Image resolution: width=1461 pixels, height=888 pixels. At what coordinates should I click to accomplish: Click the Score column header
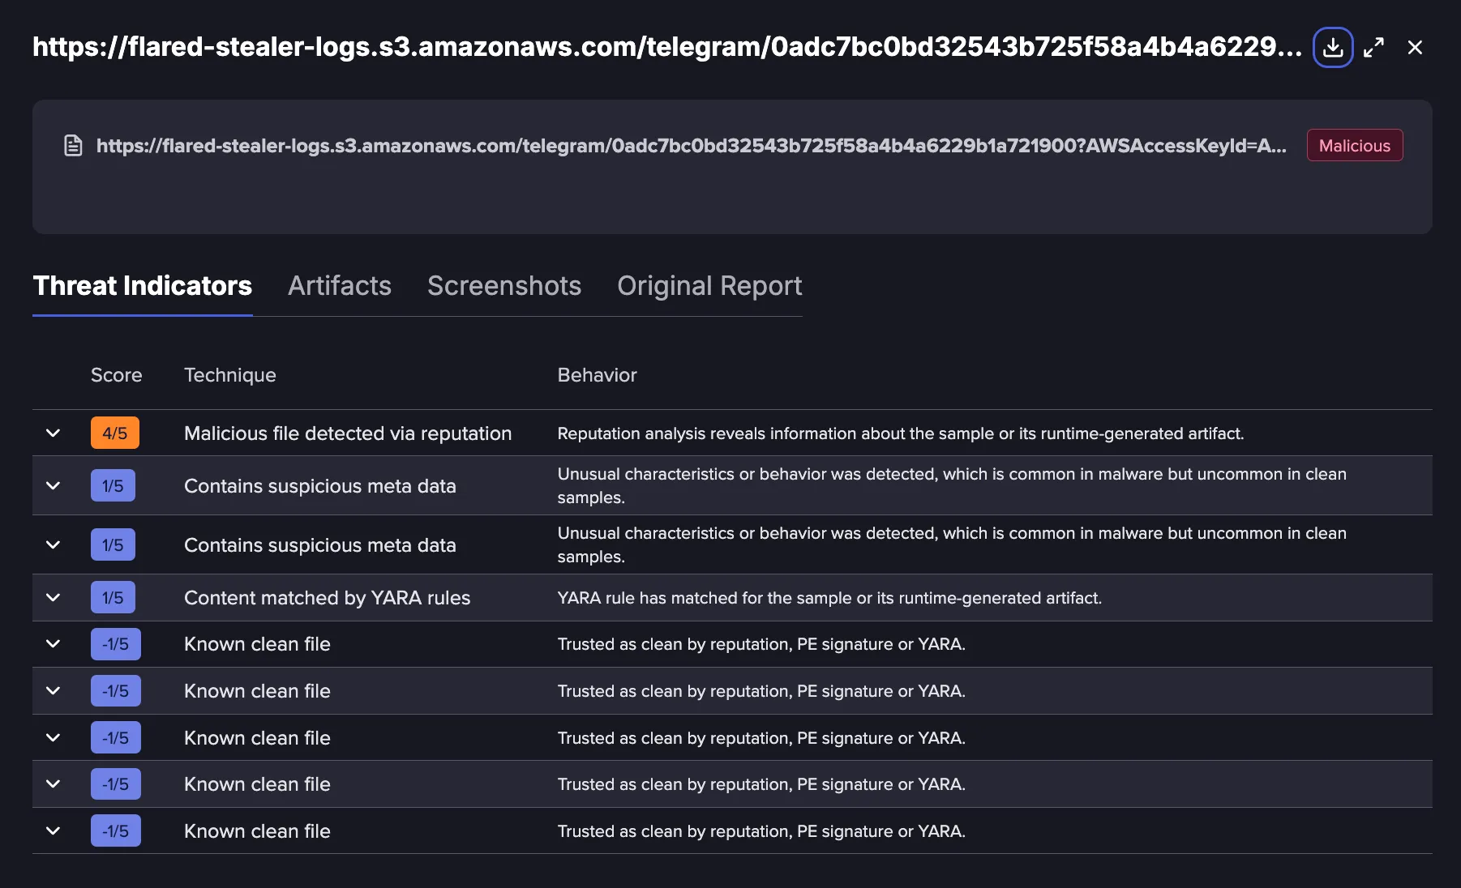pos(116,375)
